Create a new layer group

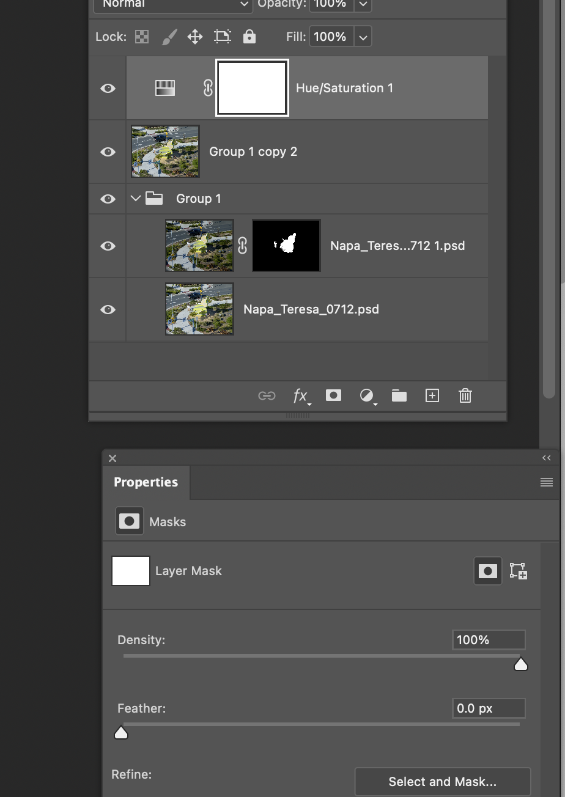pyautogui.click(x=399, y=395)
